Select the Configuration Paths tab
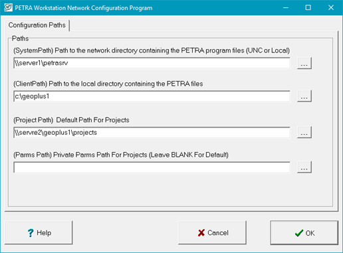Screen dimensions: 343x253 click(37, 25)
